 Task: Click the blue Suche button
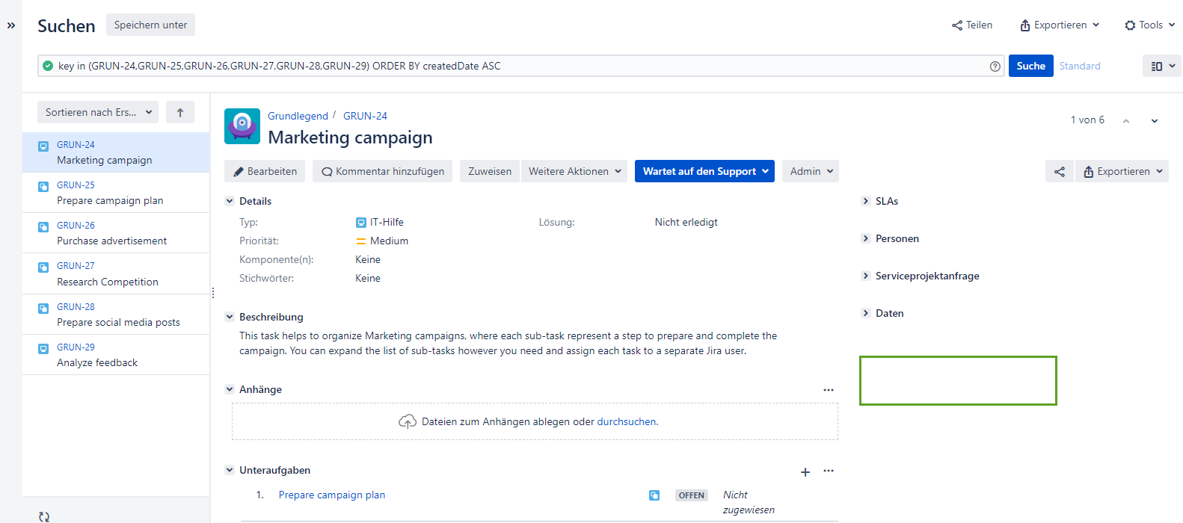[x=1030, y=66]
